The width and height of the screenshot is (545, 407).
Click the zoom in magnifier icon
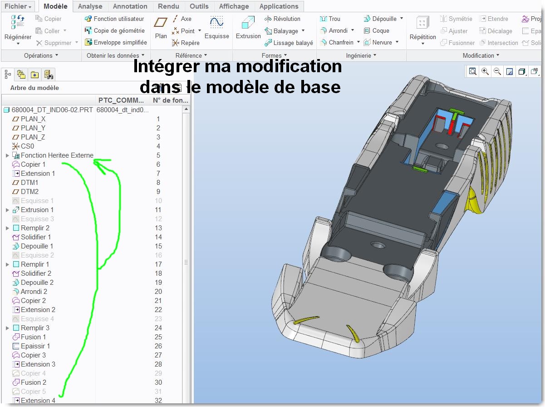(x=485, y=71)
